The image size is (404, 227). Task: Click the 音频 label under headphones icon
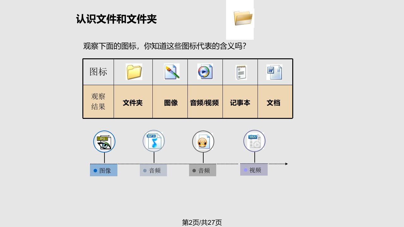tap(203, 170)
